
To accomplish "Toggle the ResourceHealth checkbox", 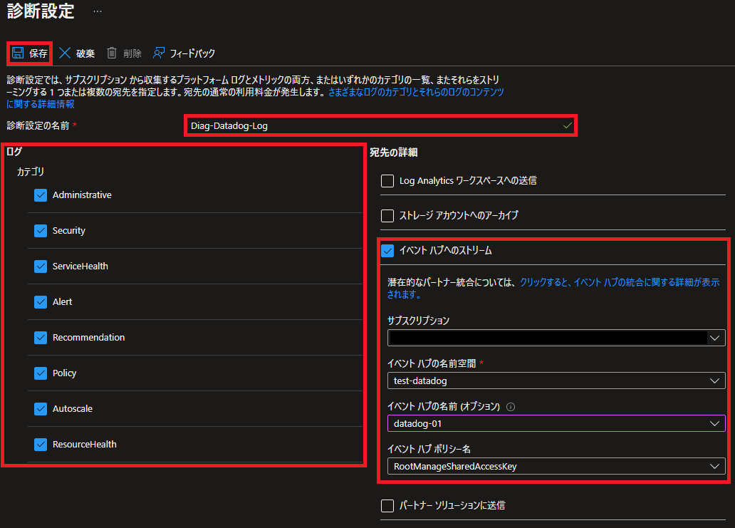I will pos(41,445).
